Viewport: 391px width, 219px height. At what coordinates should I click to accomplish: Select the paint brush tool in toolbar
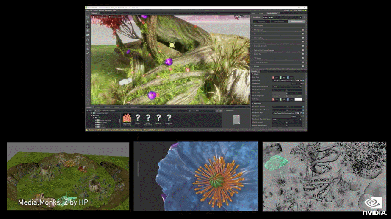(88, 53)
